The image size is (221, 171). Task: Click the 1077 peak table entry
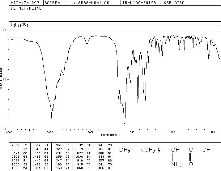[x=79, y=153]
